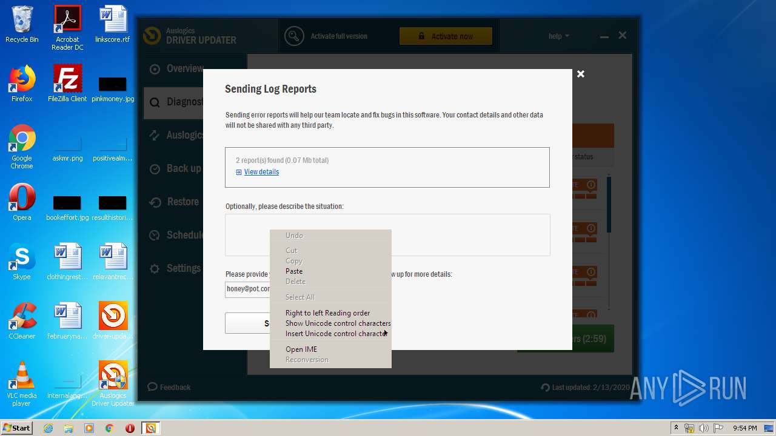Image resolution: width=776 pixels, height=436 pixels.
Task: Open Internet Explorer from the taskbar
Action: coord(48,428)
